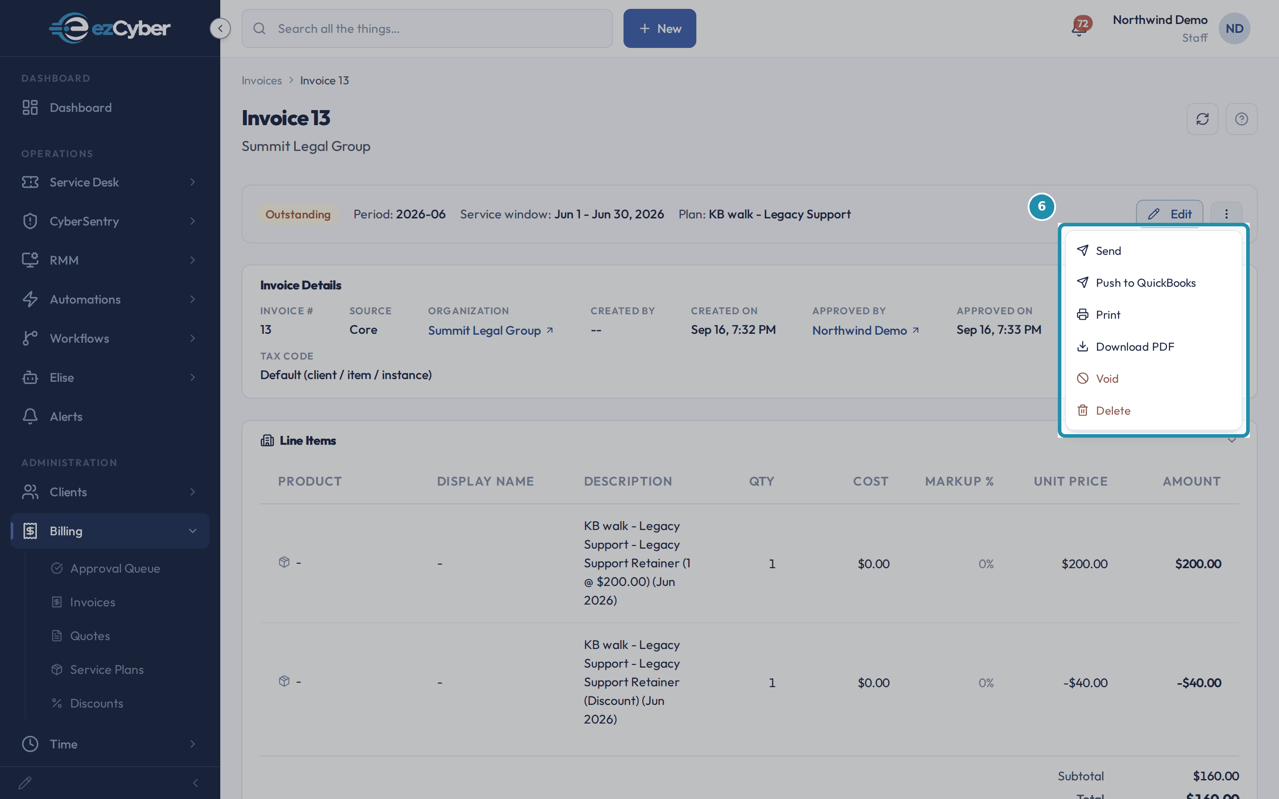Select Delete from the actions menu
The height and width of the screenshot is (799, 1279).
point(1153,411)
